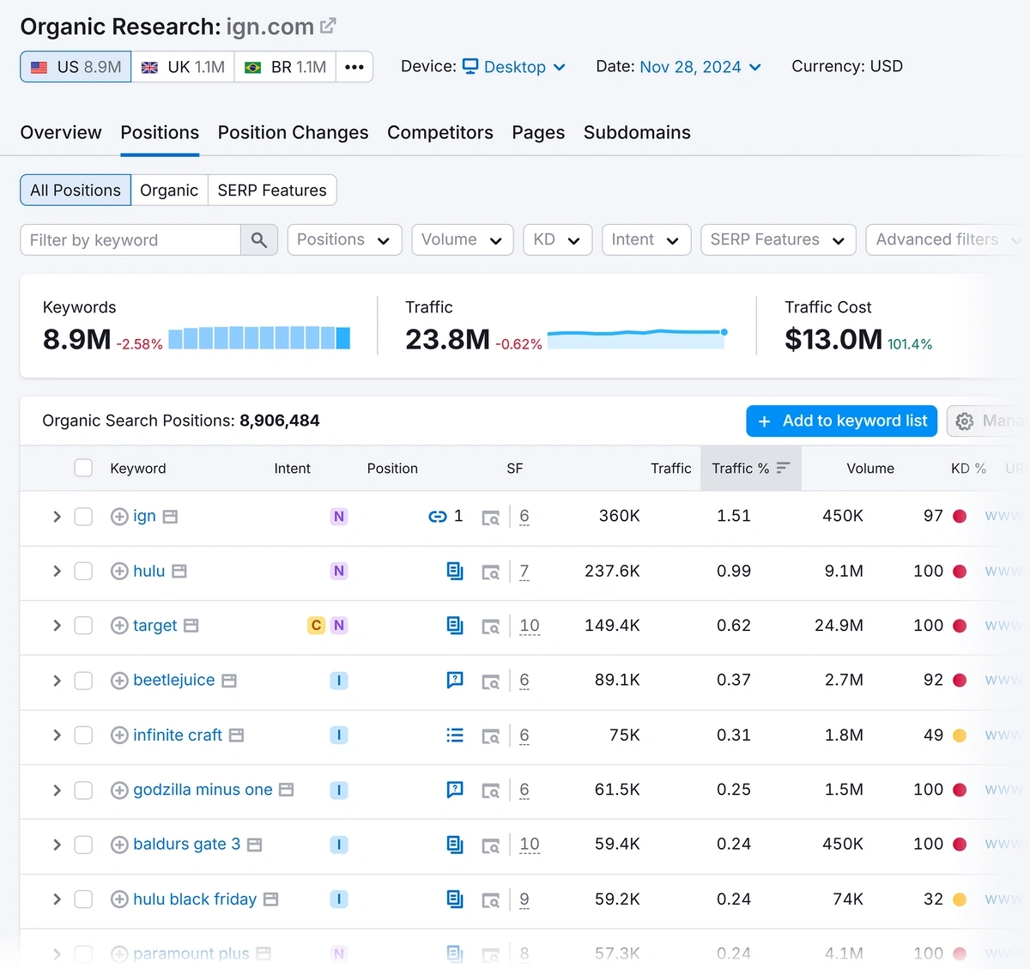This screenshot has height=969, width=1030.
Task: Select the Organic positions filter tab
Action: point(169,191)
